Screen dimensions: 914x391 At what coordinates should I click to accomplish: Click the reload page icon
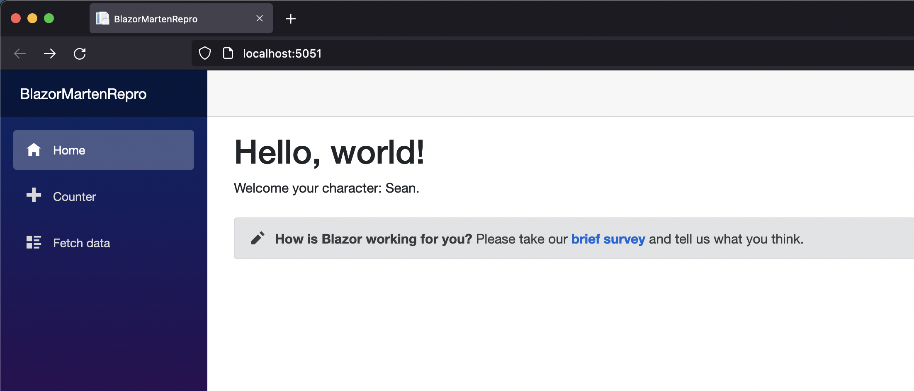(80, 53)
